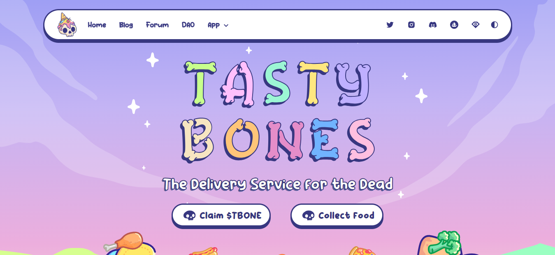Open the Instagram icon link

(x=411, y=25)
